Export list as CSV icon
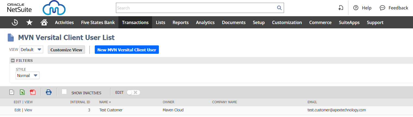413x117 pixels. (x=12, y=92)
